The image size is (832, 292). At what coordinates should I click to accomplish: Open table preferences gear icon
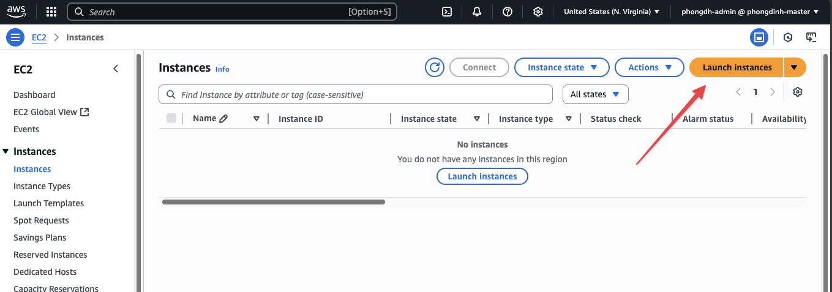pyautogui.click(x=798, y=92)
